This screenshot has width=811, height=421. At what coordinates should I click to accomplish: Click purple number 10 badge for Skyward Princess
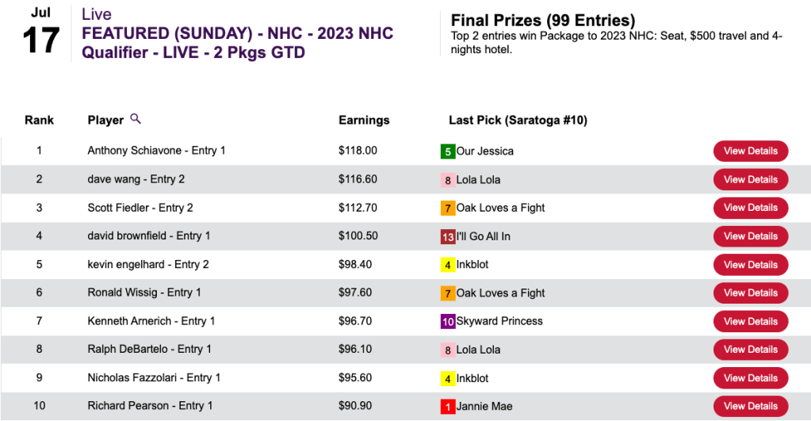coord(448,322)
